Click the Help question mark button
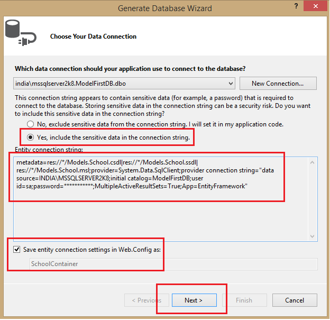Image resolution: width=330 pixels, height=320 pixels. click(295, 6)
